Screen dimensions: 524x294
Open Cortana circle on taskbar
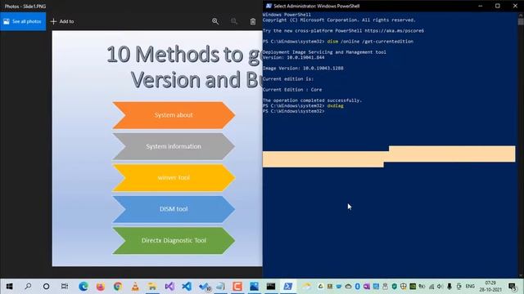[46, 287]
